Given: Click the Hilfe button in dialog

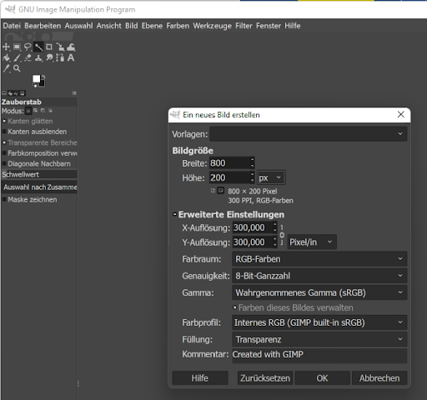Looking at the screenshot, I should (200, 378).
